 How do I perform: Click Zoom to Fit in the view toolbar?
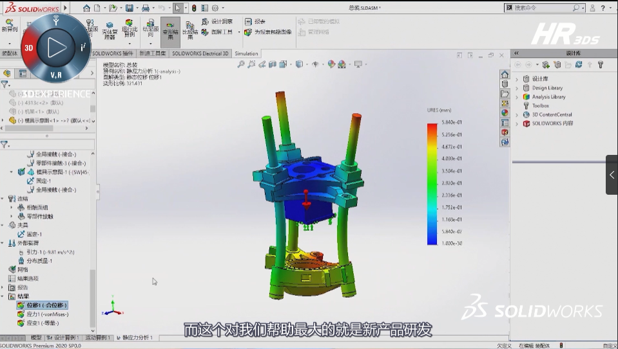pyautogui.click(x=241, y=64)
